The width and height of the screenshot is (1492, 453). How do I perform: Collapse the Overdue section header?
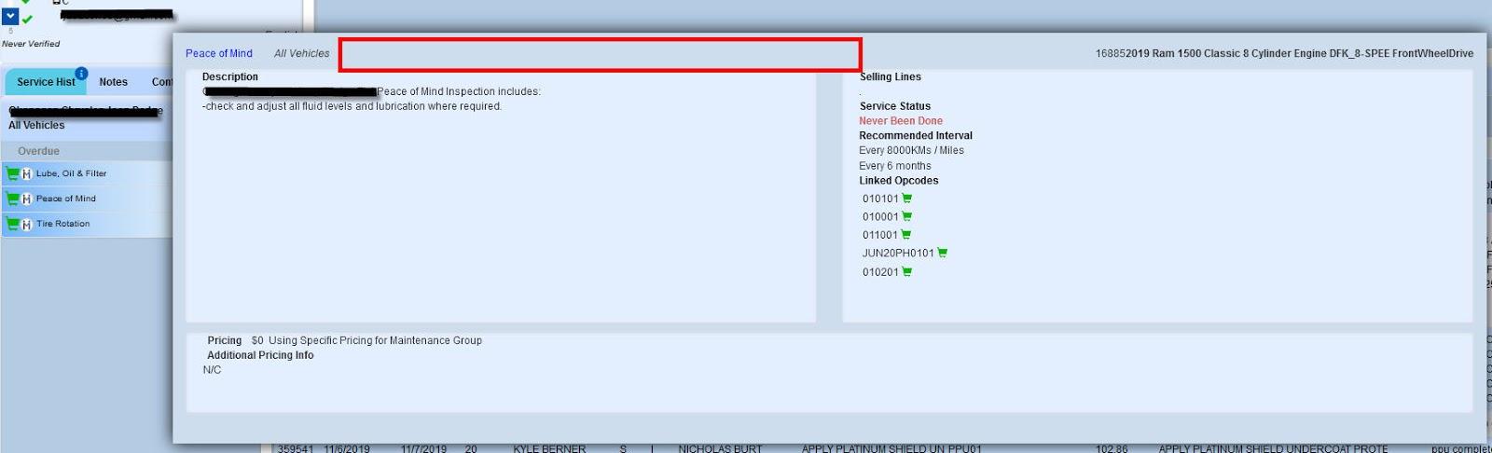[38, 151]
